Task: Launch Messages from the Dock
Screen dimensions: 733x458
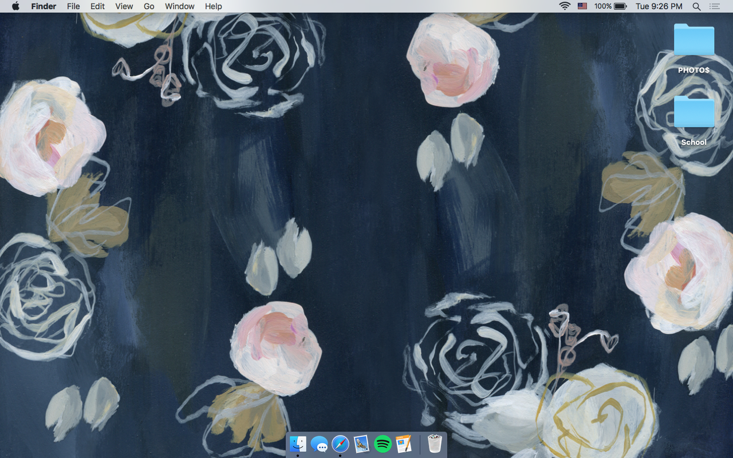Action: (x=320, y=444)
